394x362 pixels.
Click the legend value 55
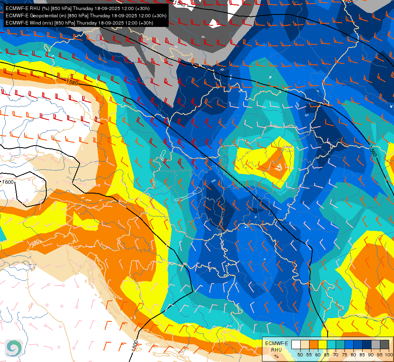tap(309, 355)
